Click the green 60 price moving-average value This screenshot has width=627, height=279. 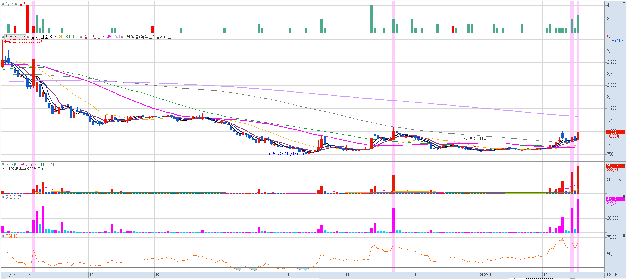[x=68, y=37]
